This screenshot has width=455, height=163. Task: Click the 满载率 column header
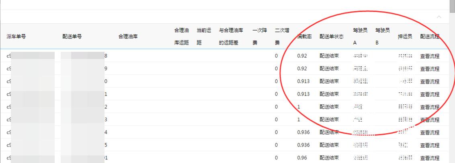click(305, 37)
